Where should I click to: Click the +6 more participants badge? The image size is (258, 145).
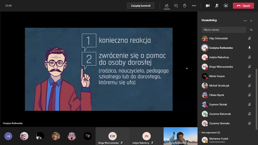[8, 136]
